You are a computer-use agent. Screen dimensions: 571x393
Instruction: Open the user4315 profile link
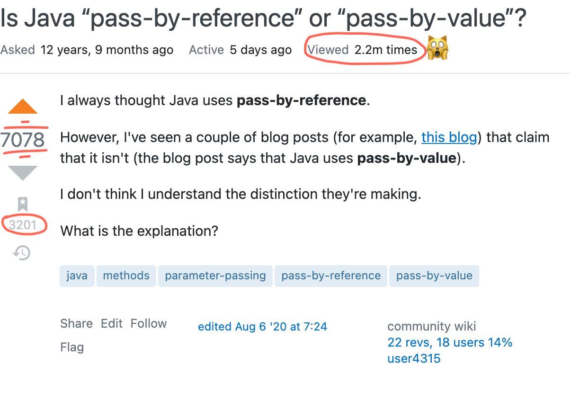tap(414, 358)
